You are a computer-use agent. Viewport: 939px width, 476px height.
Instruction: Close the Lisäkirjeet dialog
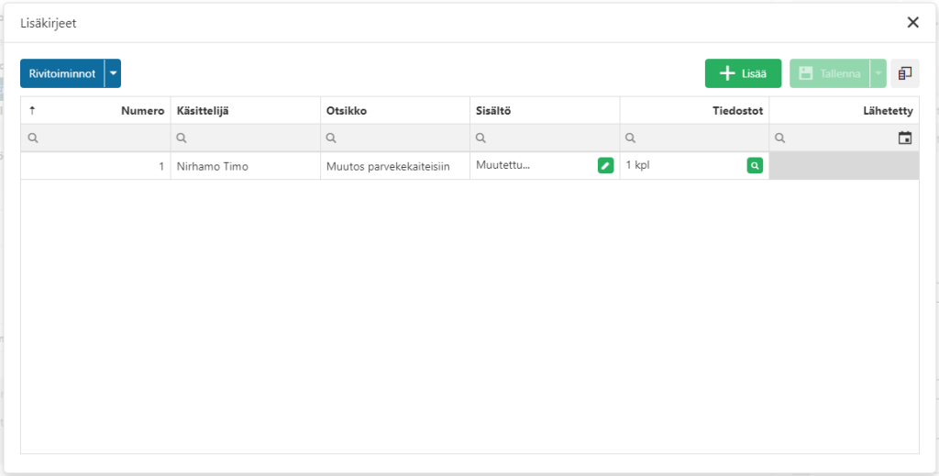point(912,23)
